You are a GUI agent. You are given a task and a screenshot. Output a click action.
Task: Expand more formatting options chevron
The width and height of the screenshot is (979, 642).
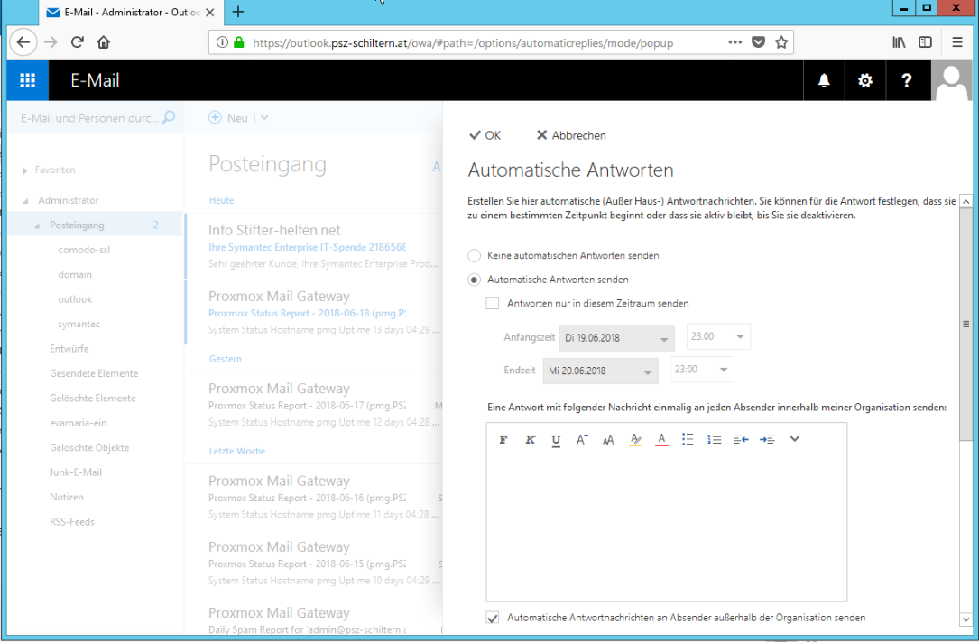795,439
